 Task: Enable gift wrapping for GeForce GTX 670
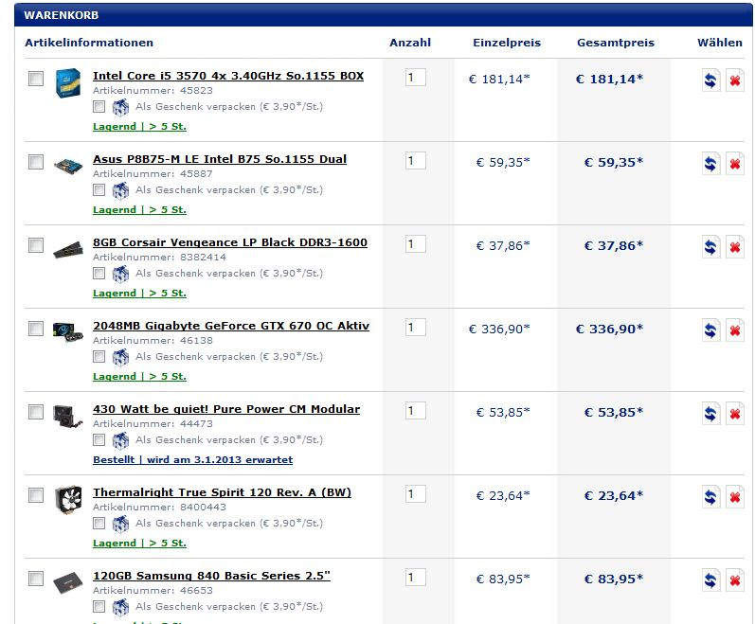[99, 356]
